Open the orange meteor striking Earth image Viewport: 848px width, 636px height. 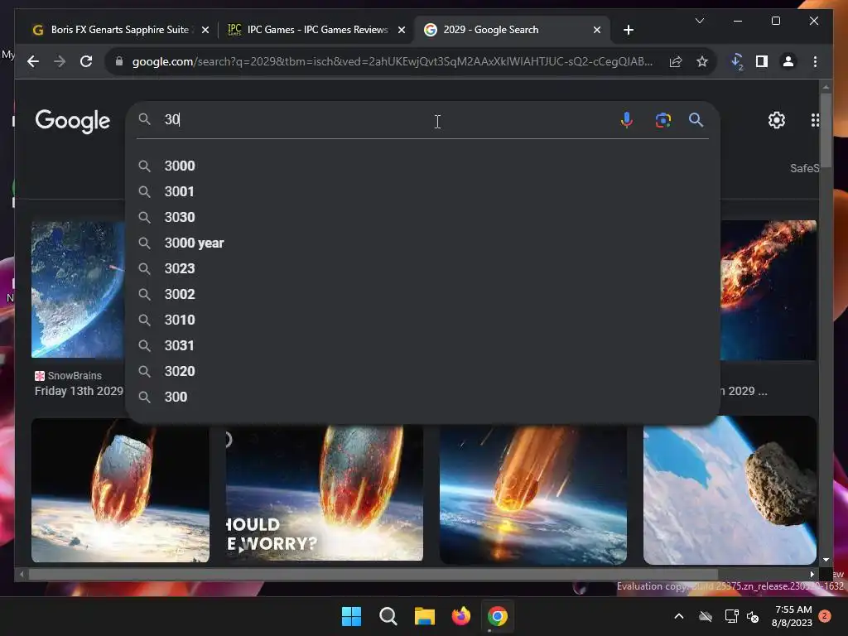click(x=533, y=494)
